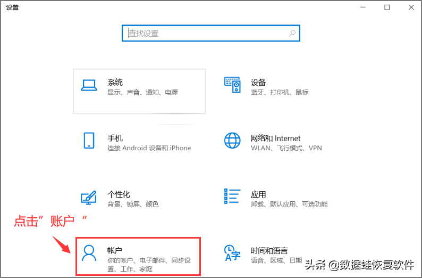Click the text WLAN、飞行模式、VPN
Image resolution: width=422 pixels, height=278 pixels.
click(x=286, y=148)
